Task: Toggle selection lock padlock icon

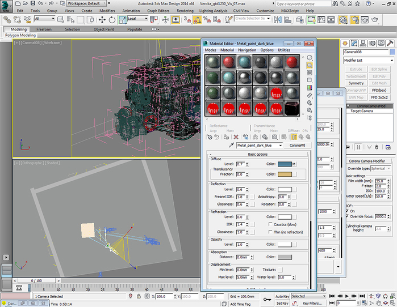Action: [x=139, y=296]
